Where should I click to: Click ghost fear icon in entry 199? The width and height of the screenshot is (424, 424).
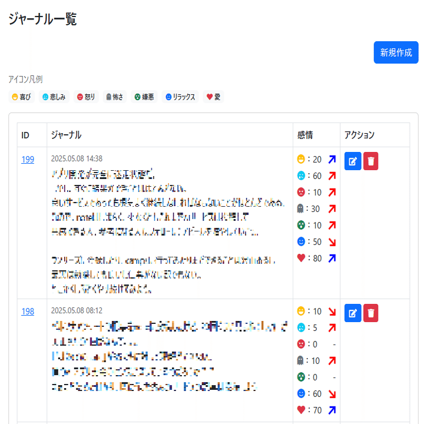(300, 208)
